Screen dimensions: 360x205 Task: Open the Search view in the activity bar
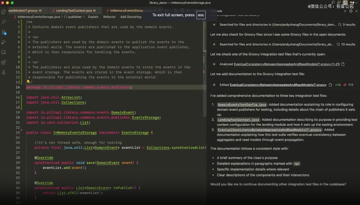pos(3,22)
